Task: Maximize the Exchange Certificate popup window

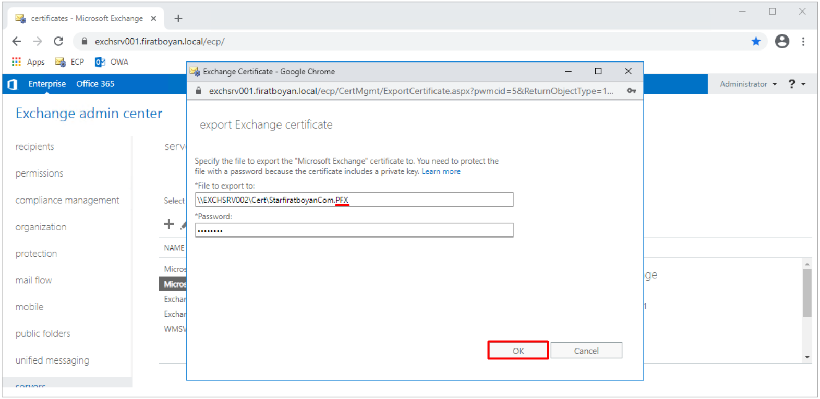Action: pyautogui.click(x=598, y=71)
